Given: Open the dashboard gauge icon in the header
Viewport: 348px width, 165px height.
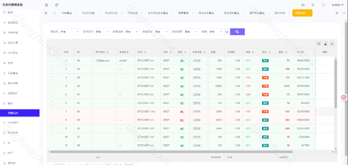Looking at the screenshot, I should coord(303,5).
